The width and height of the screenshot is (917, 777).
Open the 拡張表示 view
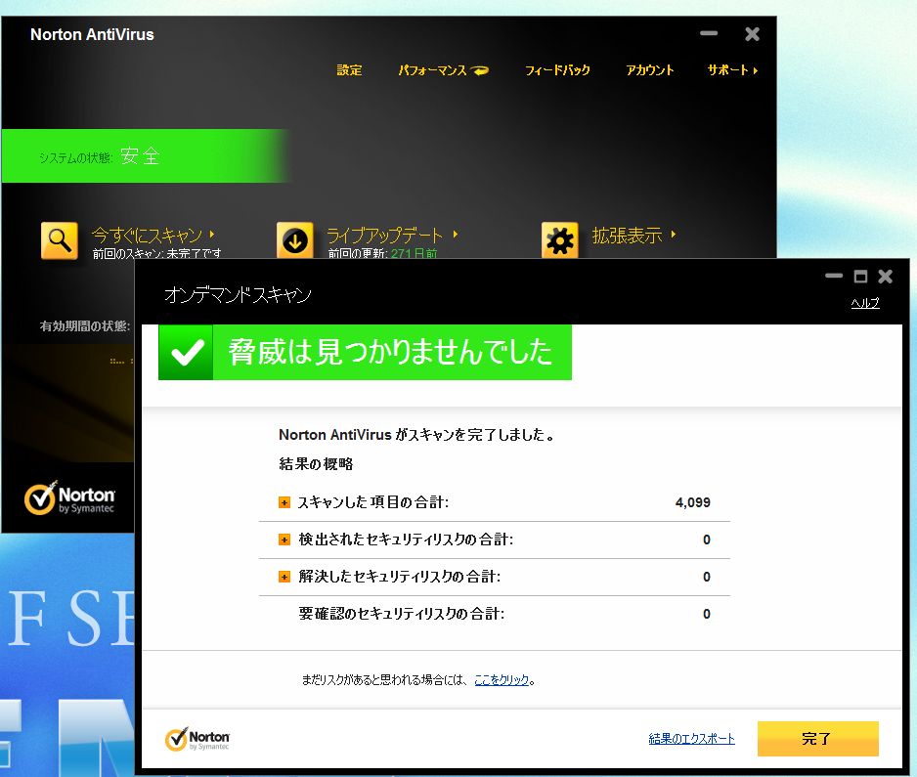(x=633, y=235)
